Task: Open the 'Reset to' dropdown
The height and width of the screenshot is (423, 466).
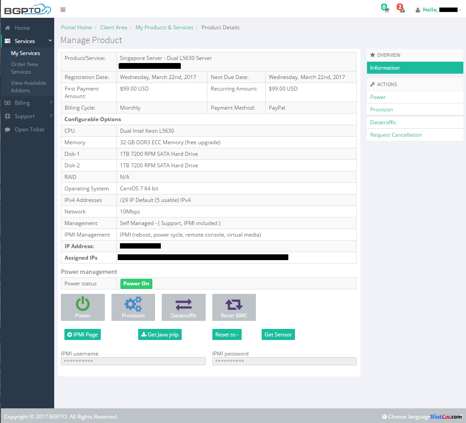Action: pos(227,335)
